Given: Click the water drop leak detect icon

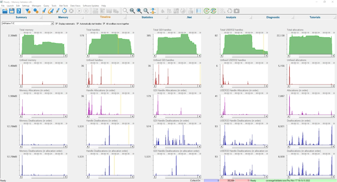Looking at the screenshot, I should click(162, 11).
